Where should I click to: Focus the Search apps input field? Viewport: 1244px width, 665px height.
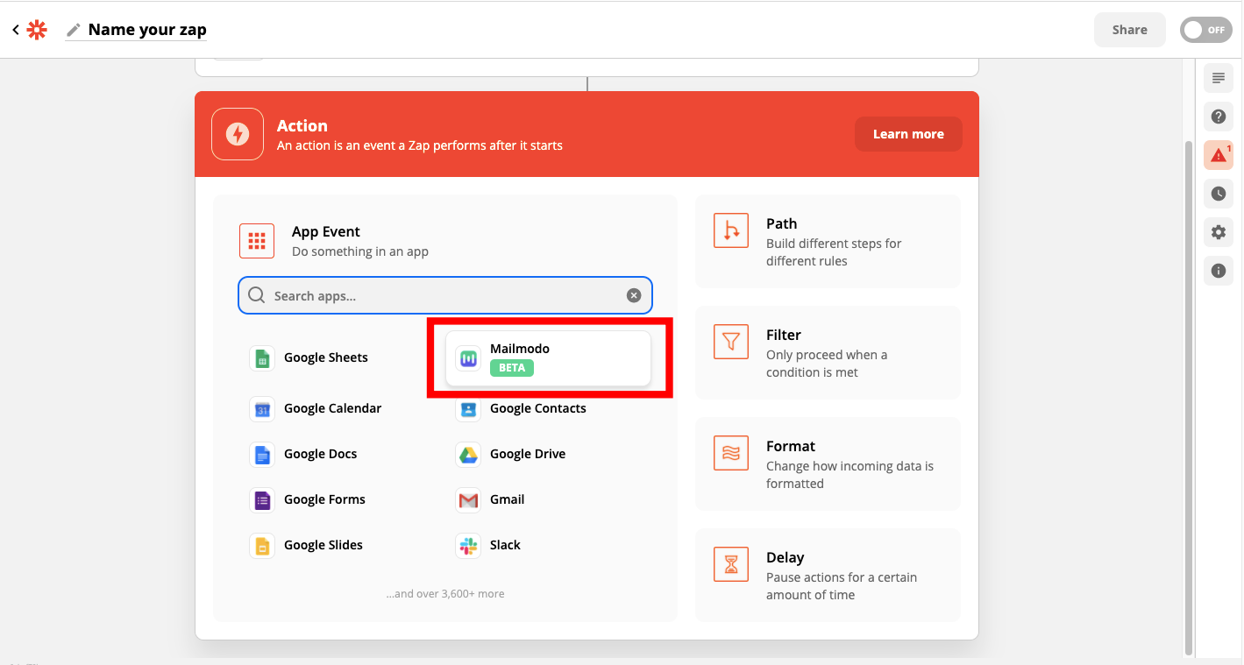(445, 296)
